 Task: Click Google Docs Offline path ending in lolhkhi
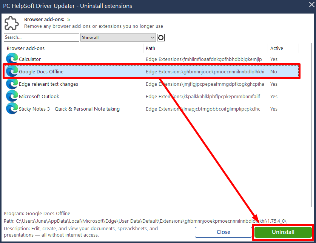pos(205,72)
